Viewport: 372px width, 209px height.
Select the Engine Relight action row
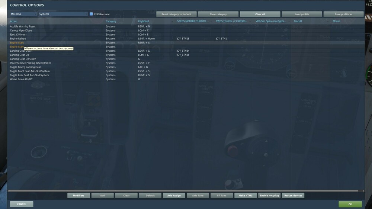click(186, 38)
